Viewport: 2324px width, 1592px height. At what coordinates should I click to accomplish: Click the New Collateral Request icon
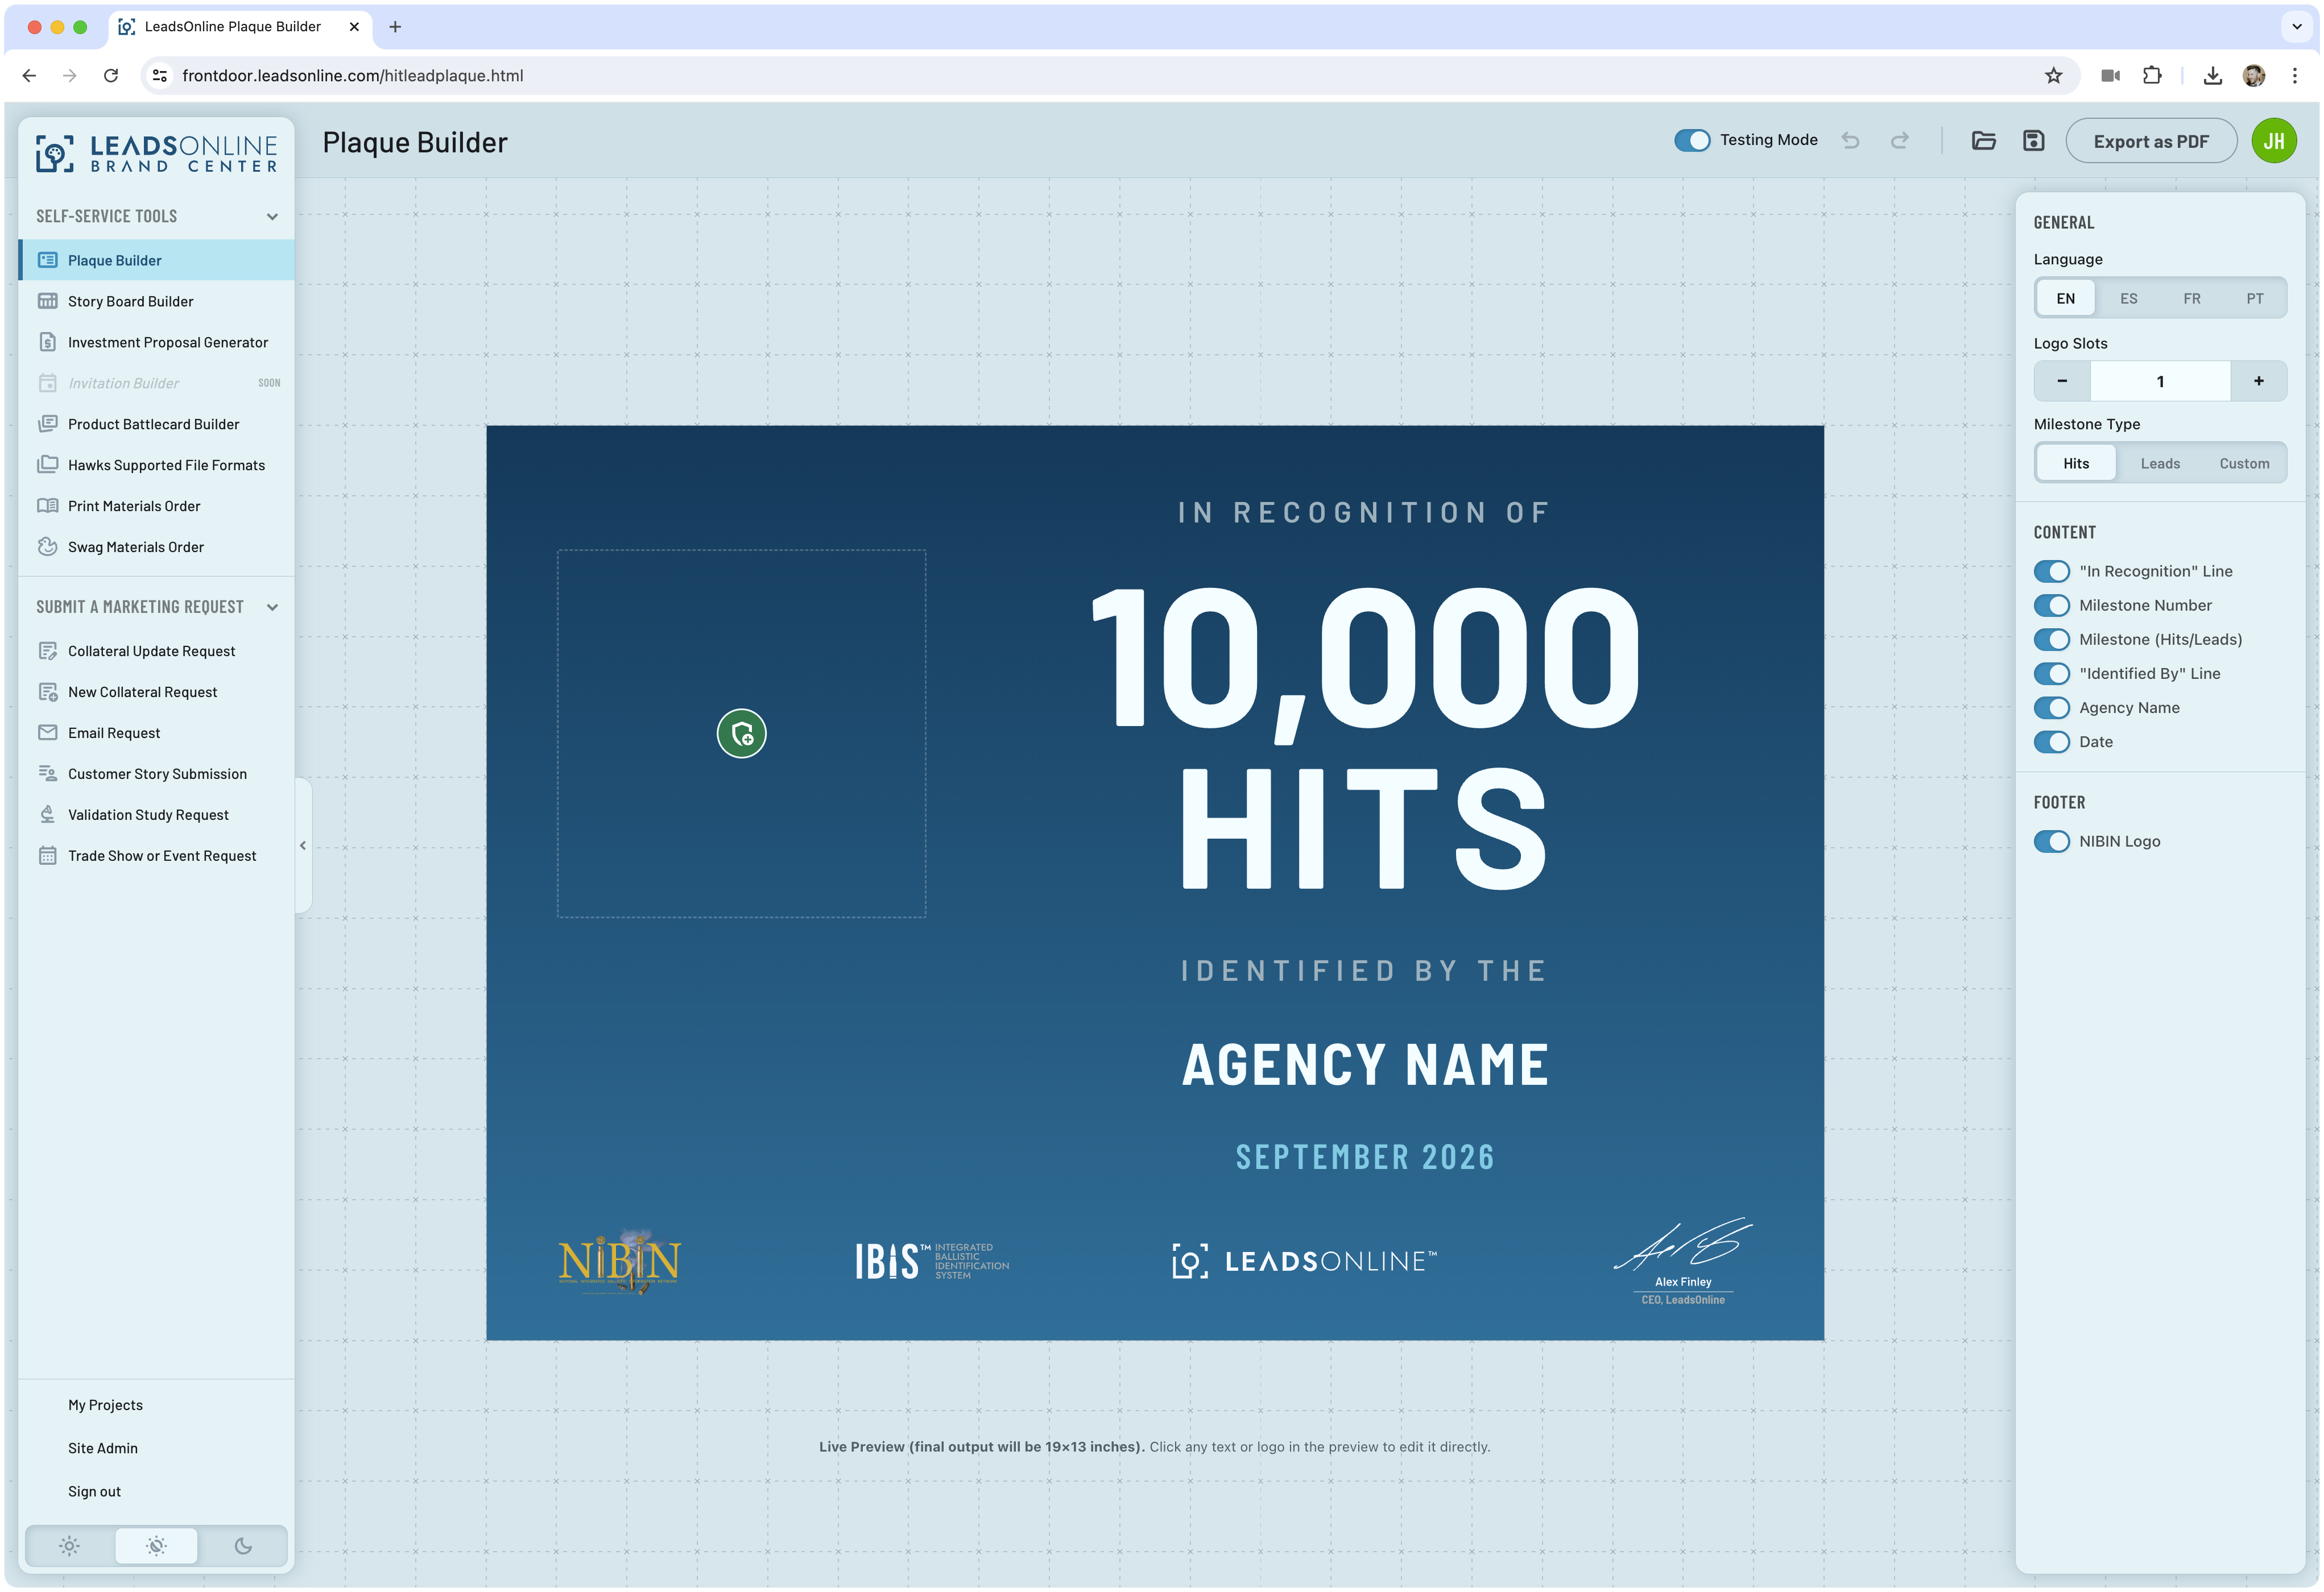click(x=47, y=691)
